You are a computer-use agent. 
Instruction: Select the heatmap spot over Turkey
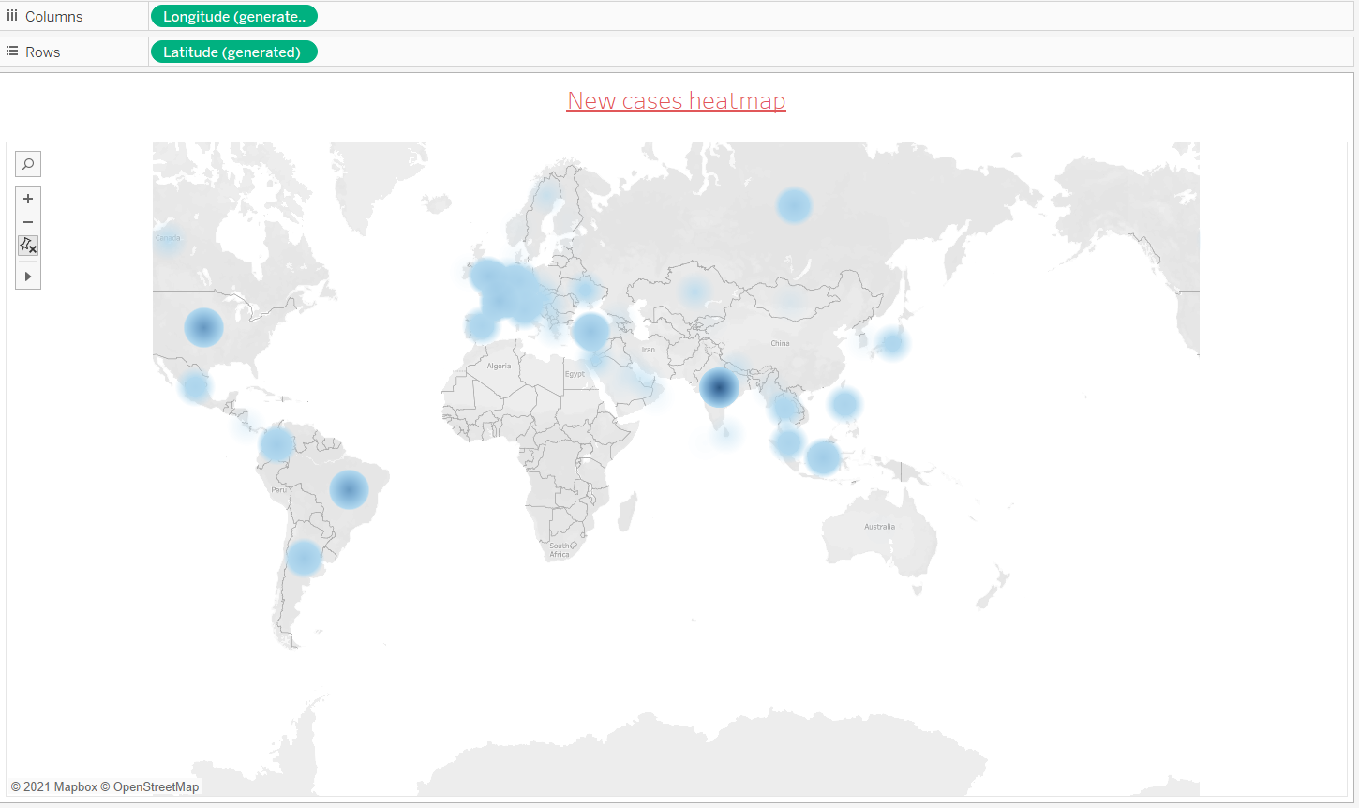coord(590,331)
